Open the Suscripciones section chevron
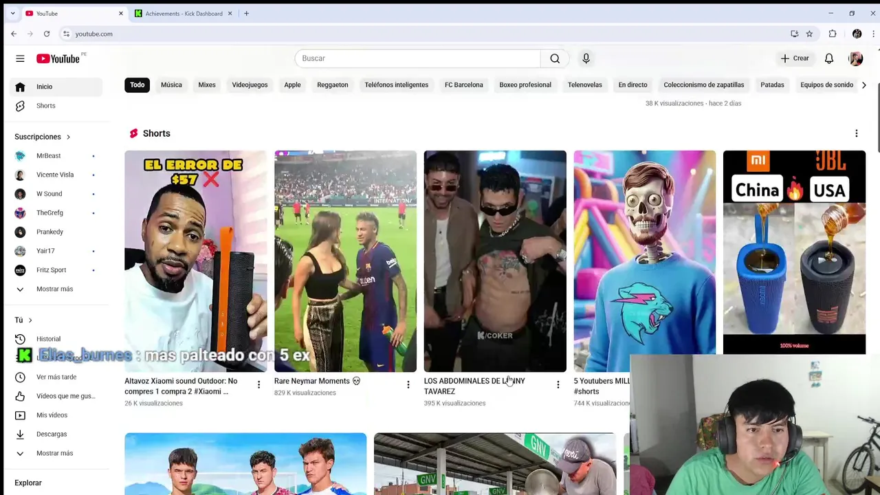Screen dimensions: 880x495 click(x=68, y=137)
